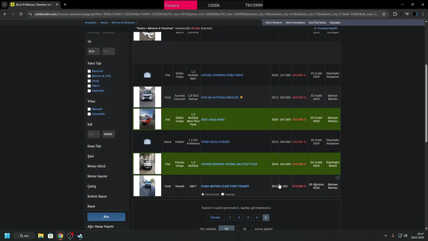Show 50 results per page
This screenshot has width=428, height=241.
point(244,229)
